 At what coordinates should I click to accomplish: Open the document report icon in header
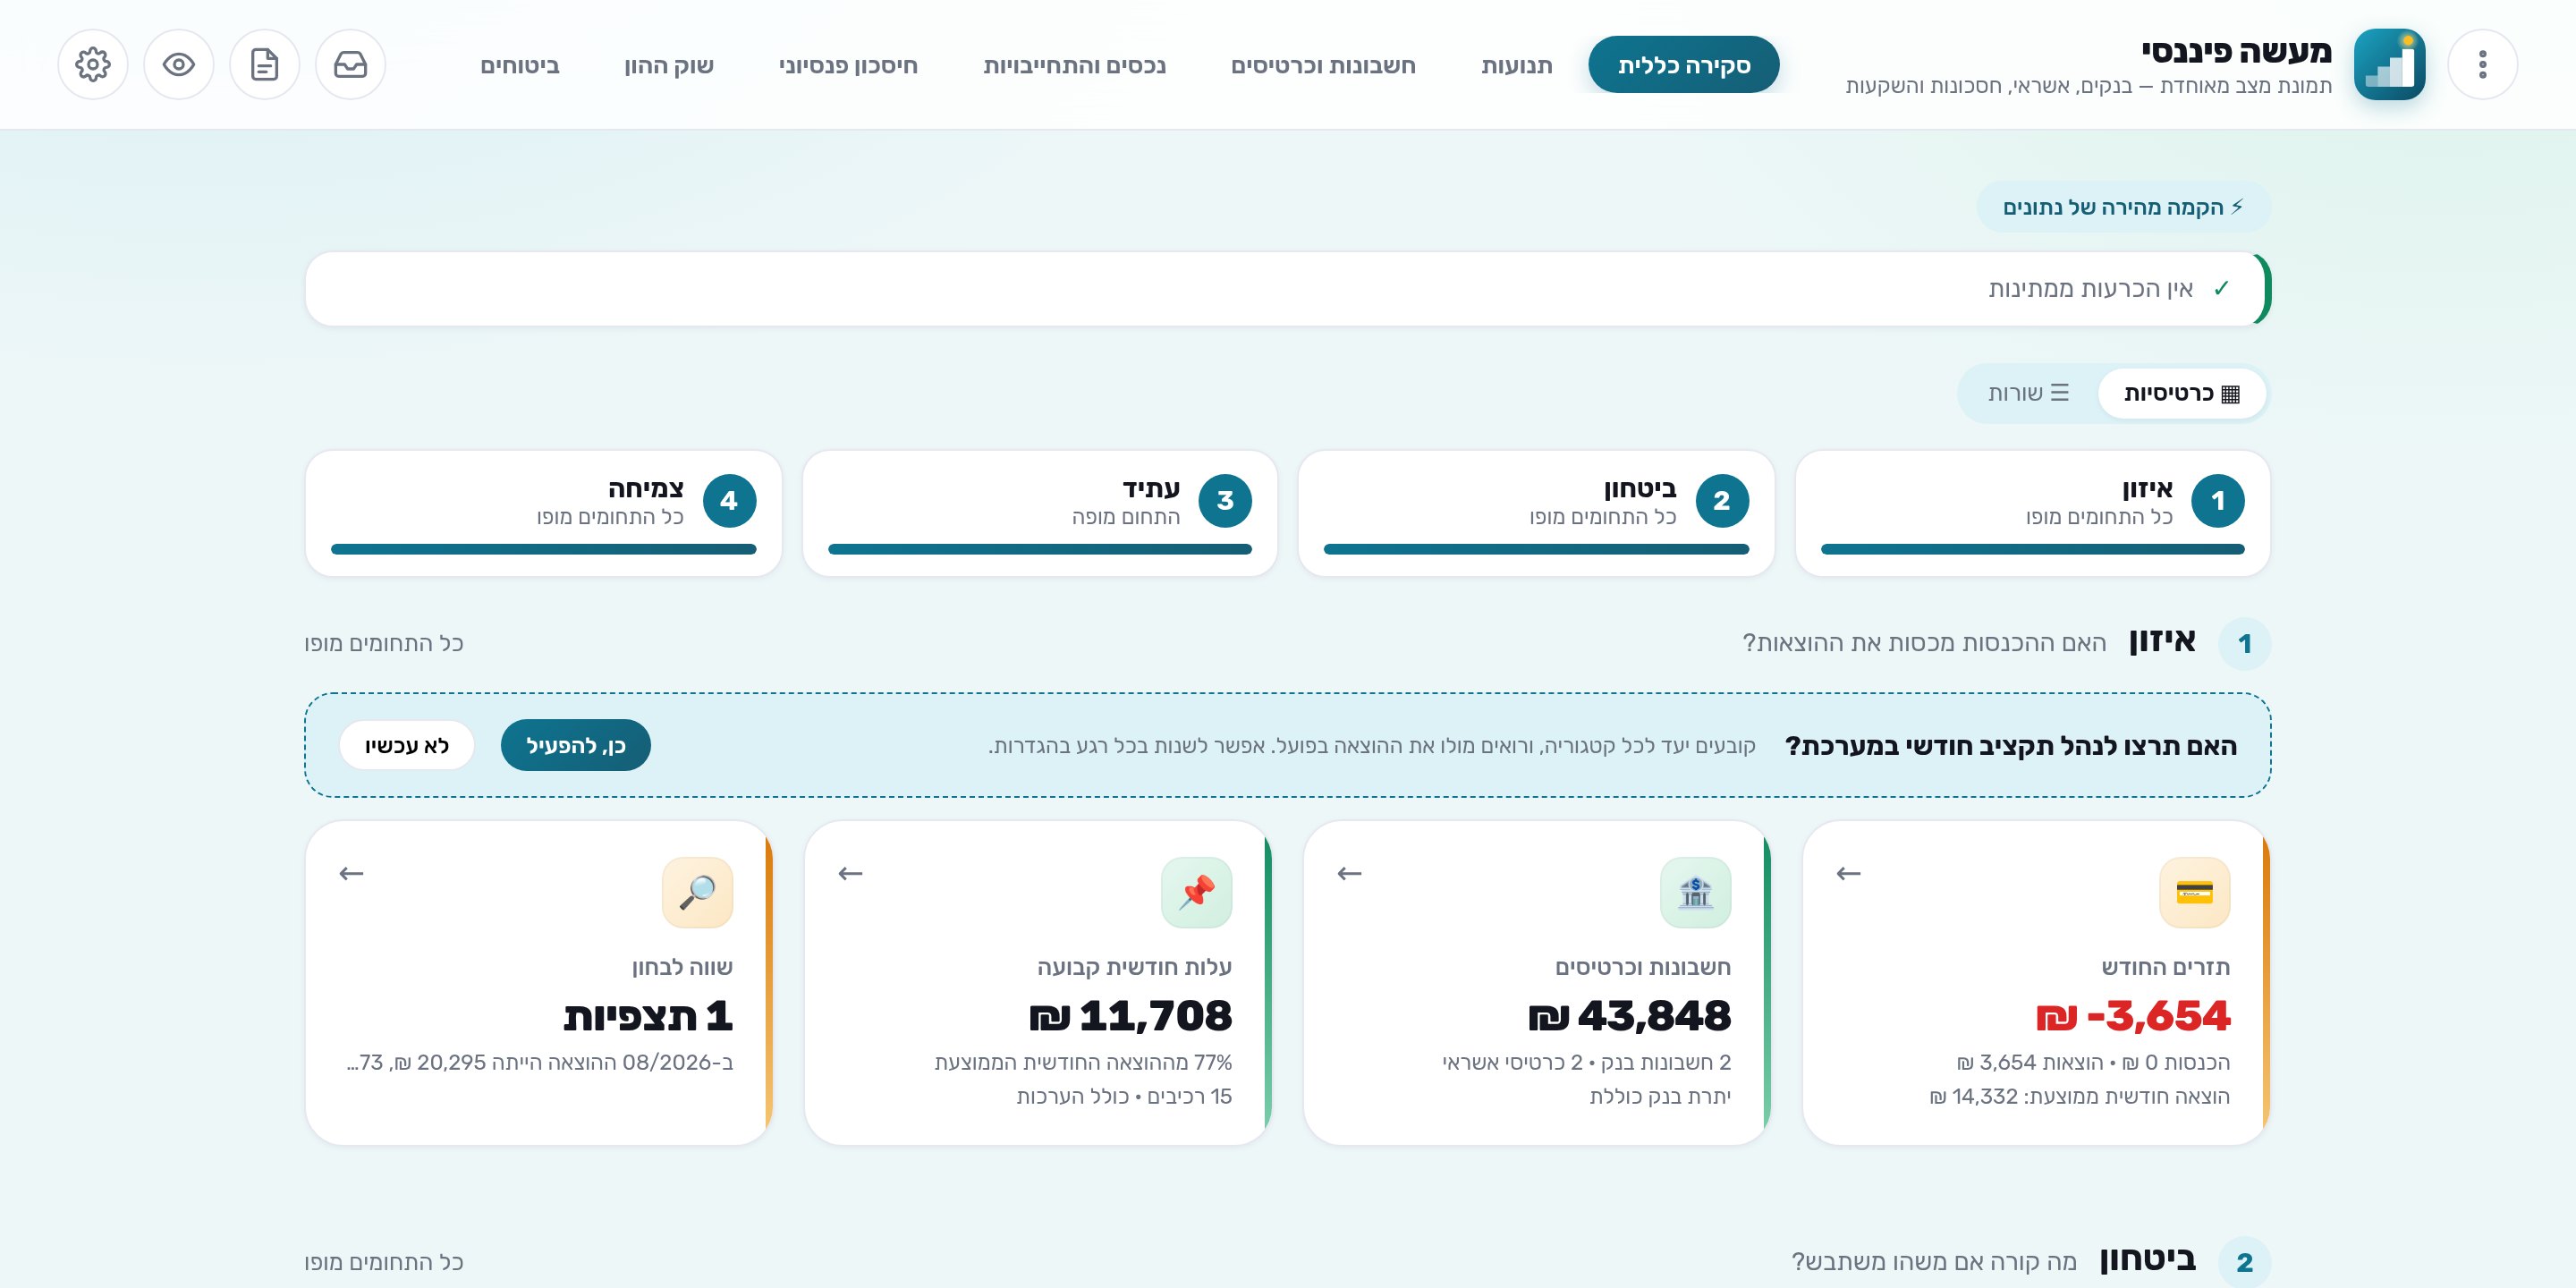(265, 65)
